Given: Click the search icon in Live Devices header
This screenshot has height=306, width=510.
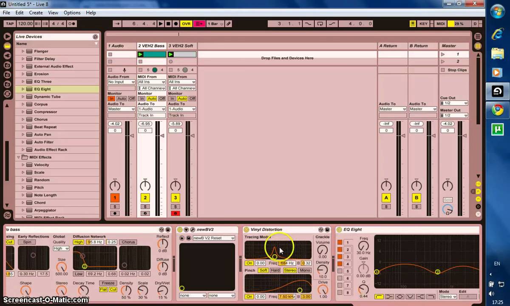Looking at the screenshot, I should click(95, 37).
